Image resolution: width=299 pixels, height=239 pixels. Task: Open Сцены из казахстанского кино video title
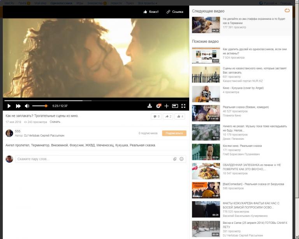pos(255,70)
